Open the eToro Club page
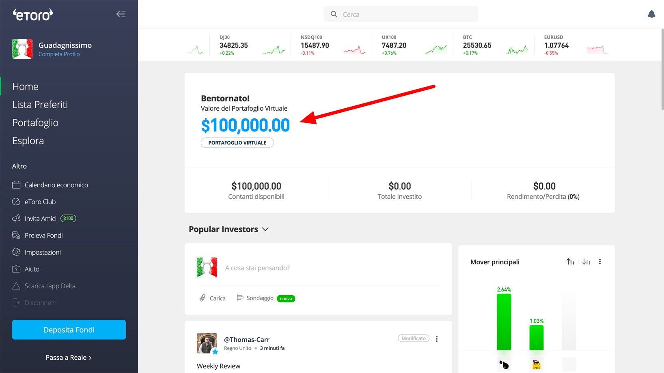 [40, 202]
